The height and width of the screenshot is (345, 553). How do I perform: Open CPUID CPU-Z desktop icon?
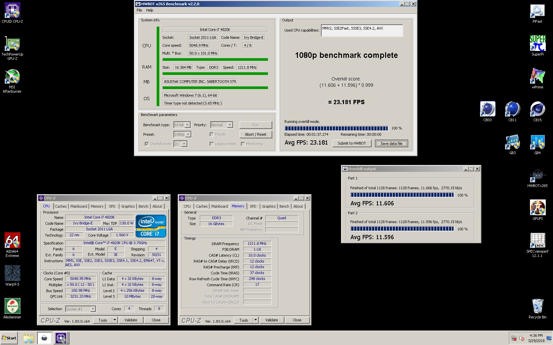(12, 13)
